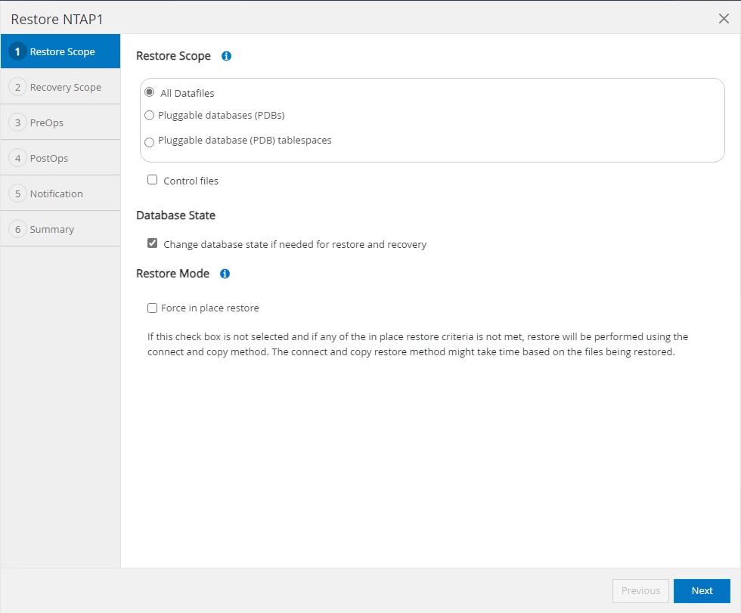Select Pluggable database (PDB) tablespaces option
The image size is (741, 613).
[150, 141]
